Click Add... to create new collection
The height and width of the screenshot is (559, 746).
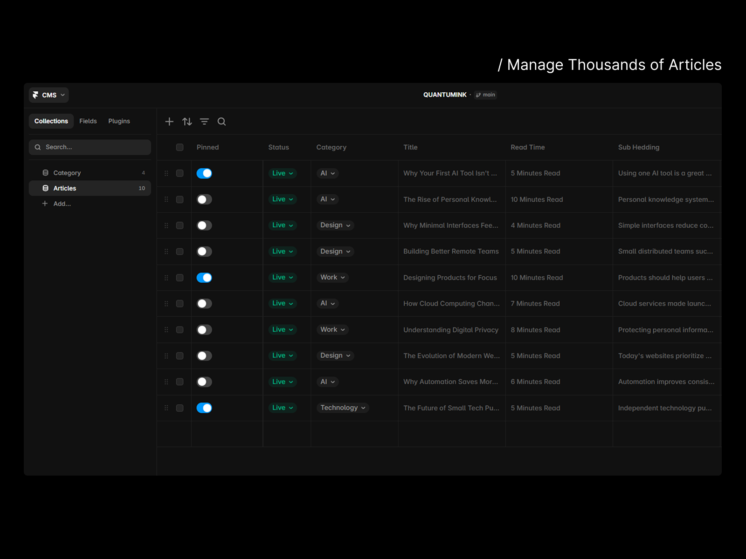point(62,204)
